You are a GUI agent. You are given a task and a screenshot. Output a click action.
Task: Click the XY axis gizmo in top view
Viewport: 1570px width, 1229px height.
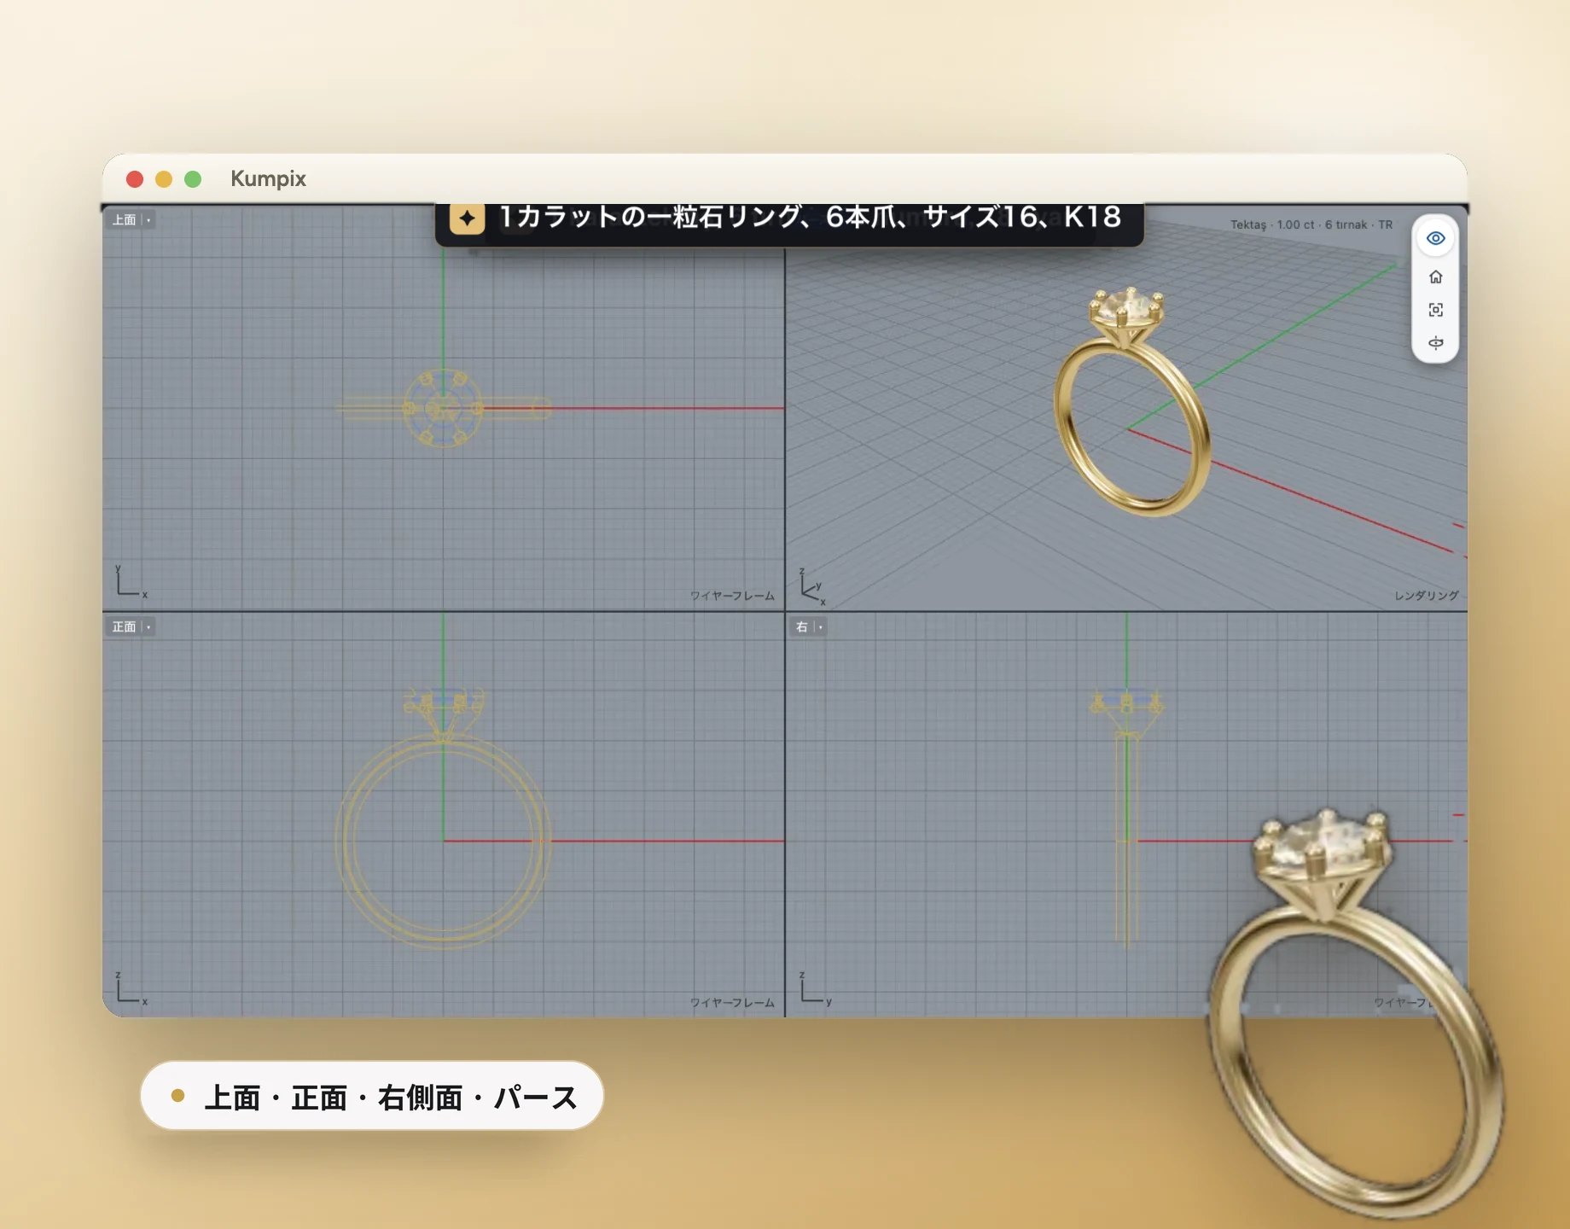131,580
